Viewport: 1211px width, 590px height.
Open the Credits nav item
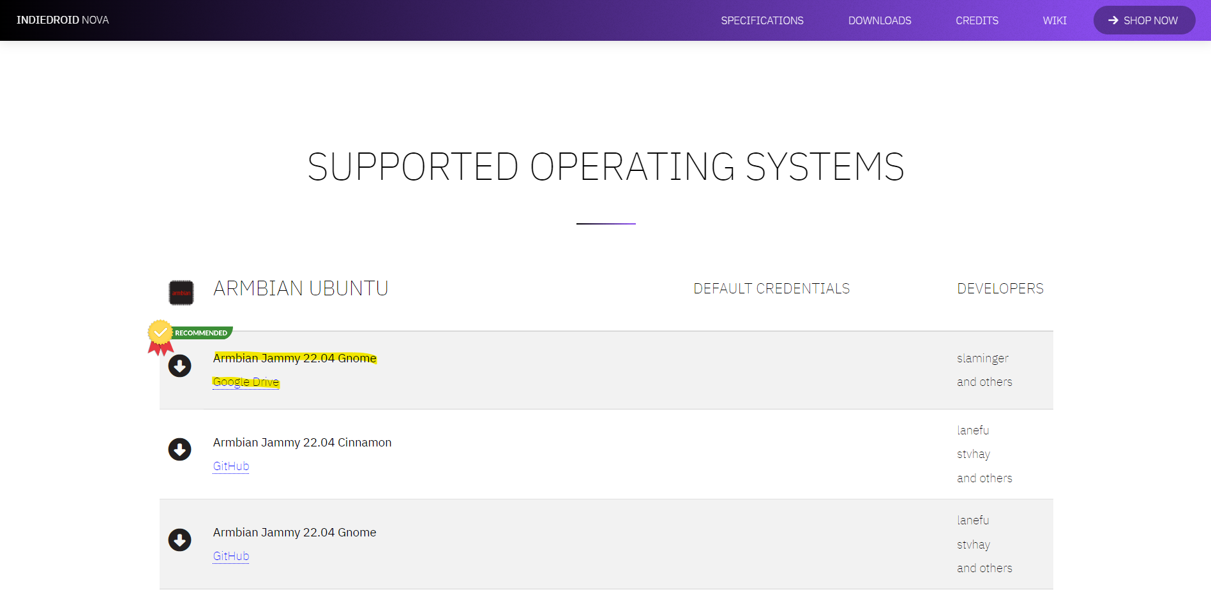(977, 20)
